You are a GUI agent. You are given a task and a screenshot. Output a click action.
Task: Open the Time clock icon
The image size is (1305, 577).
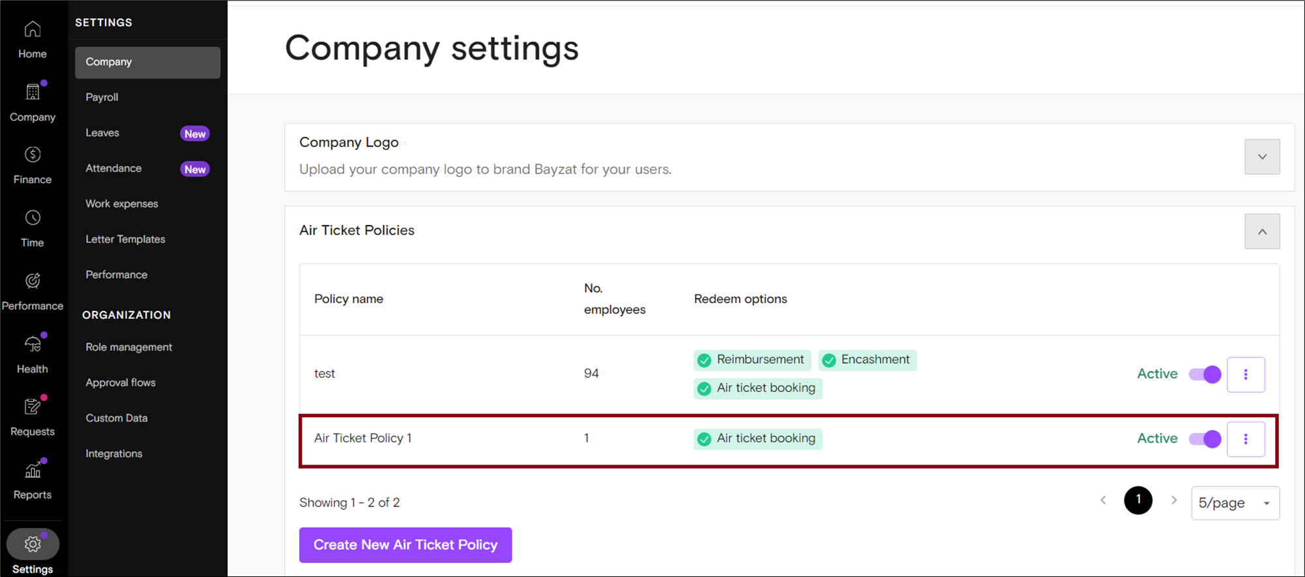32,218
